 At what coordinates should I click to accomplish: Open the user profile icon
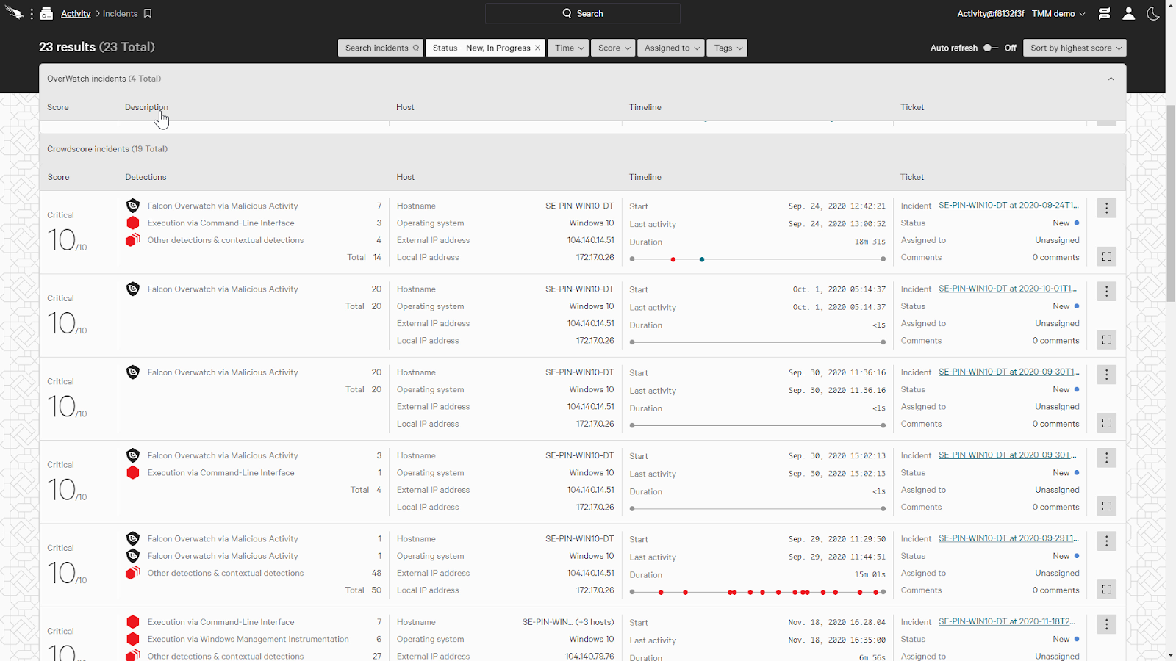coord(1129,13)
